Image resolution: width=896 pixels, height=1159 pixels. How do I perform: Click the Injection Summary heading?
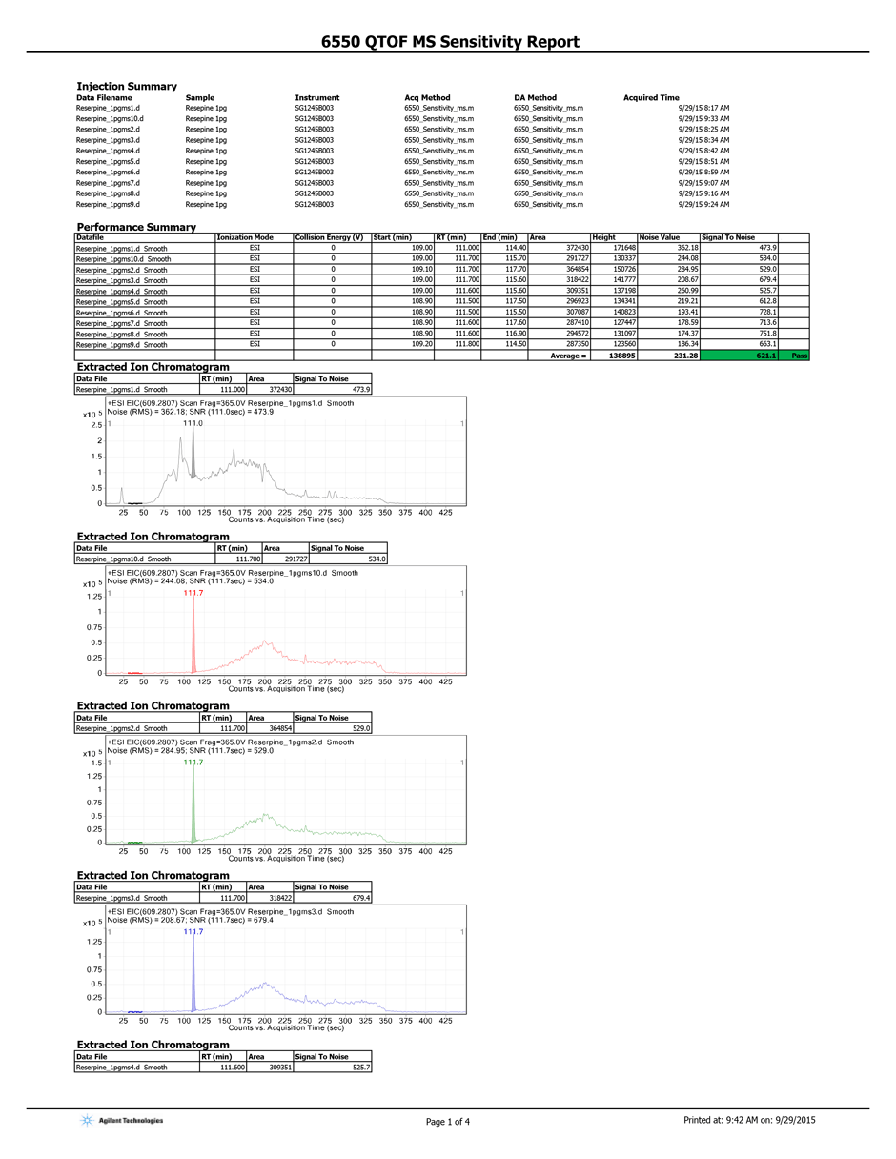[x=126, y=87]
